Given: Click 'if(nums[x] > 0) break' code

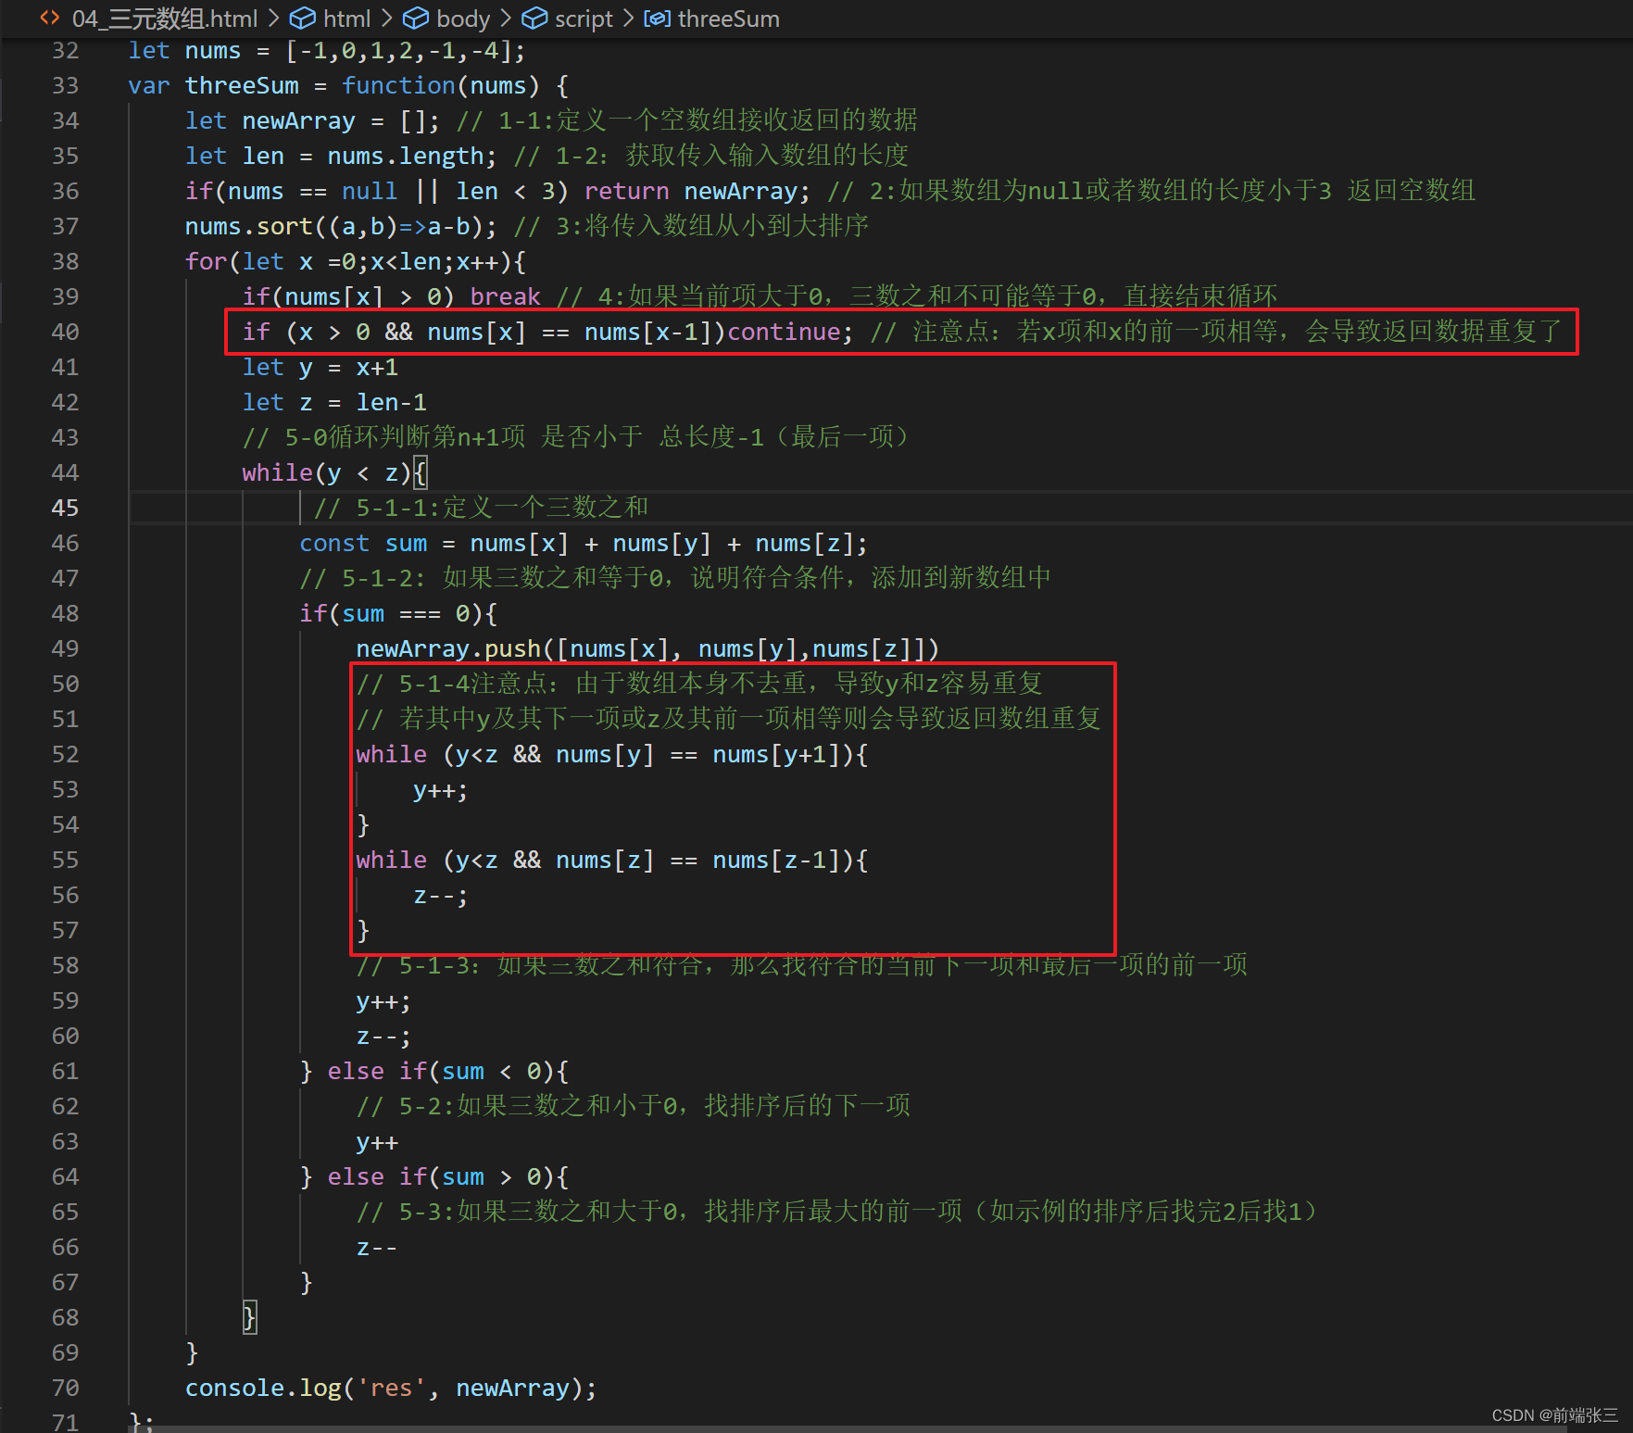Looking at the screenshot, I should [392, 296].
